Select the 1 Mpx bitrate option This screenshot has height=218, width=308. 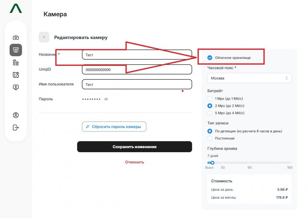click(210, 99)
